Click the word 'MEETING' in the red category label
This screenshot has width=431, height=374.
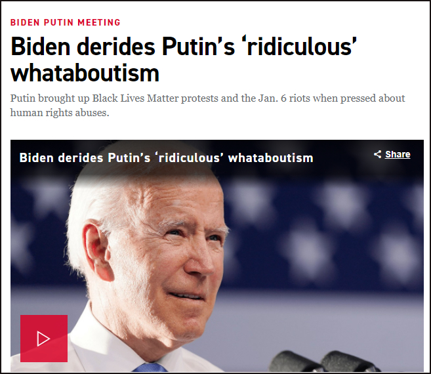99,22
